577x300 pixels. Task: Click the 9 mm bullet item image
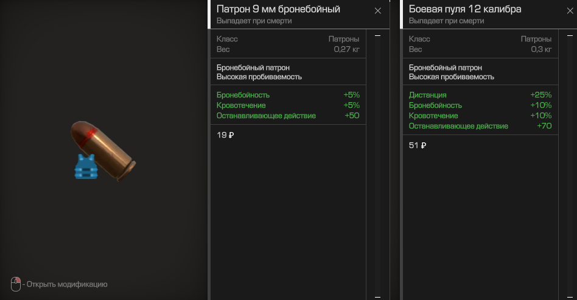(x=103, y=150)
